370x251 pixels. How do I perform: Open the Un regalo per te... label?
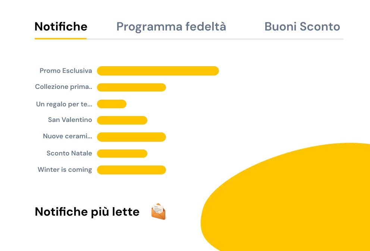tap(64, 104)
